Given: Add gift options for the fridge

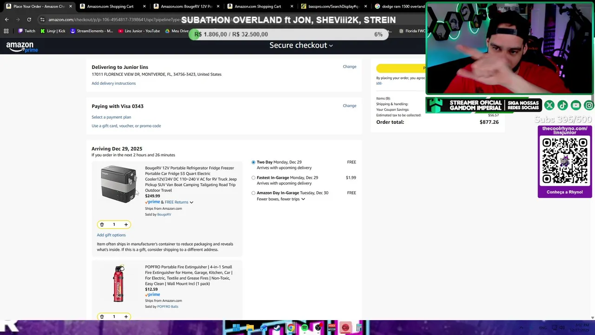Looking at the screenshot, I should click(x=111, y=235).
